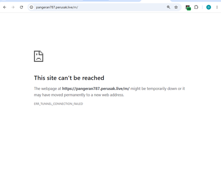Click the ERR_TUNNEL_CONNECTION_FAILED error code

[58, 104]
